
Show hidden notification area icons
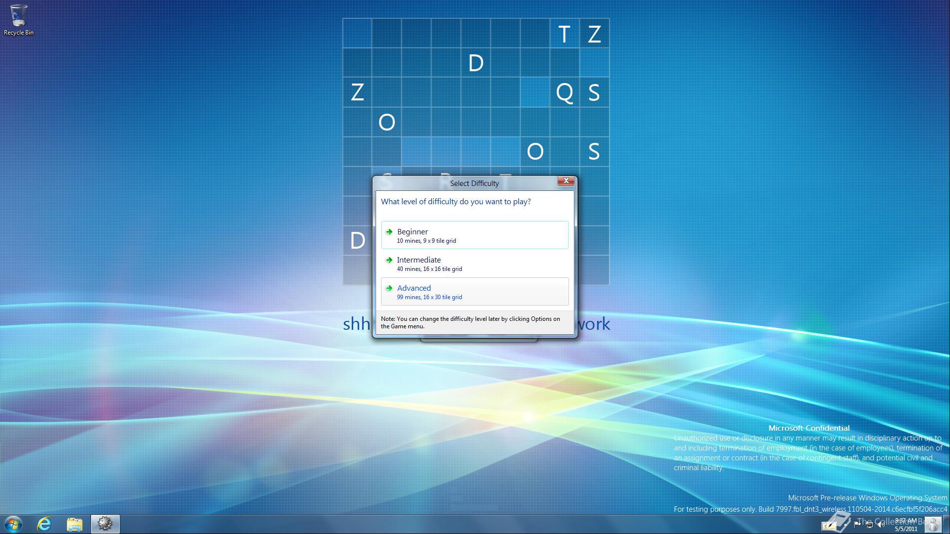[845, 525]
